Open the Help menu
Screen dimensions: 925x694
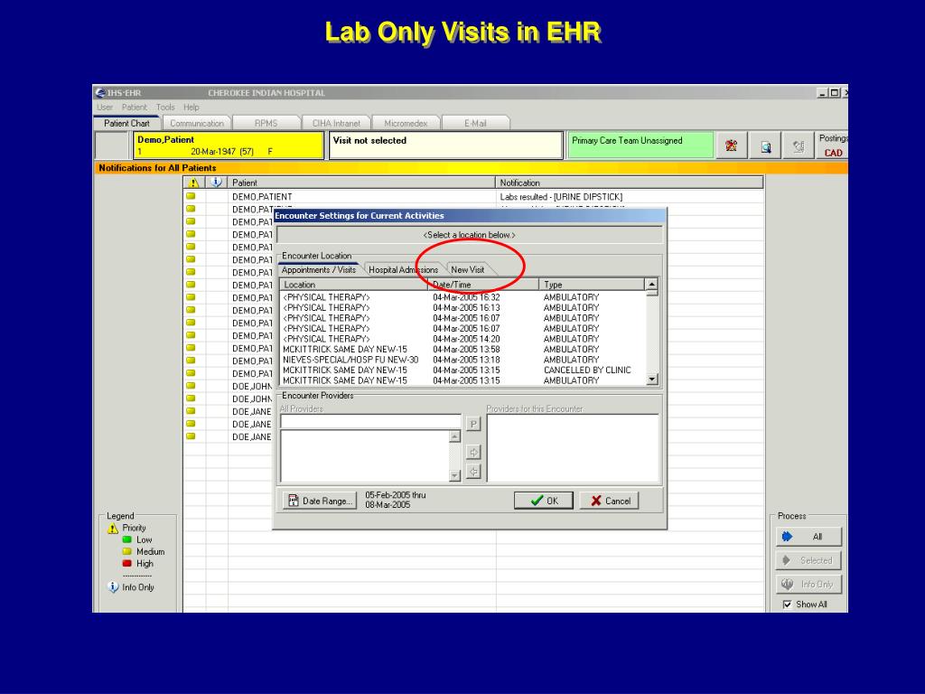[192, 107]
